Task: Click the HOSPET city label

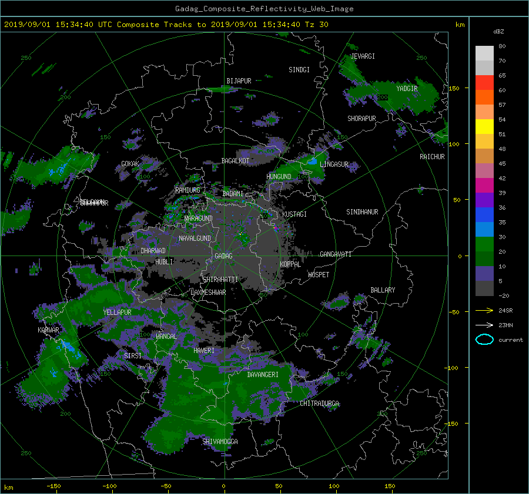Action: coord(319,275)
